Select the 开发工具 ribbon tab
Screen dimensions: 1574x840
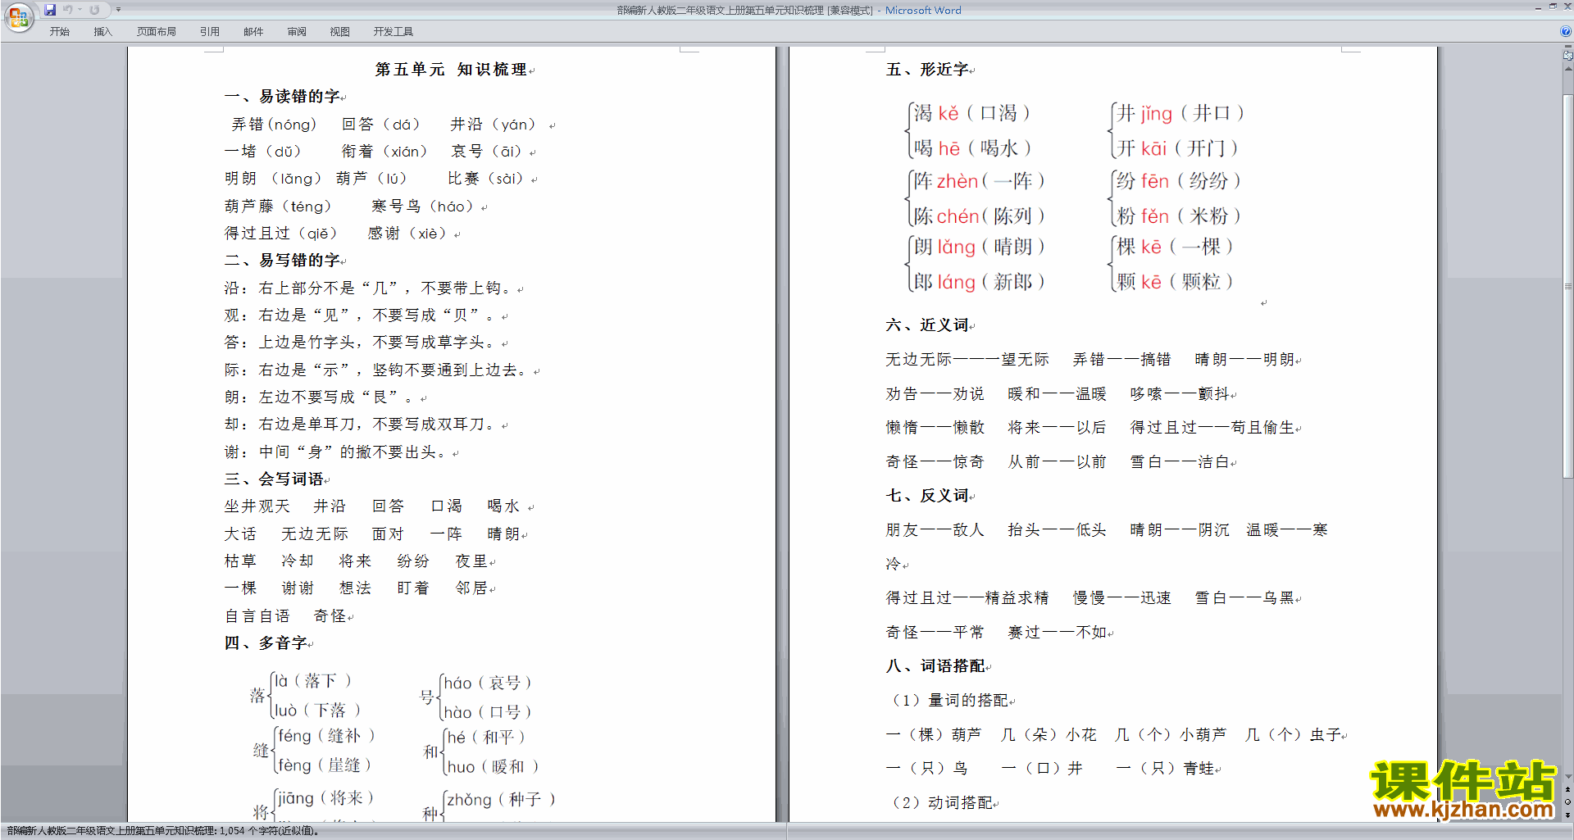[x=393, y=32]
